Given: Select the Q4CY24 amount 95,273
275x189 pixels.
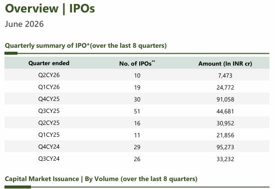Looking at the screenshot, I should coord(225,147).
